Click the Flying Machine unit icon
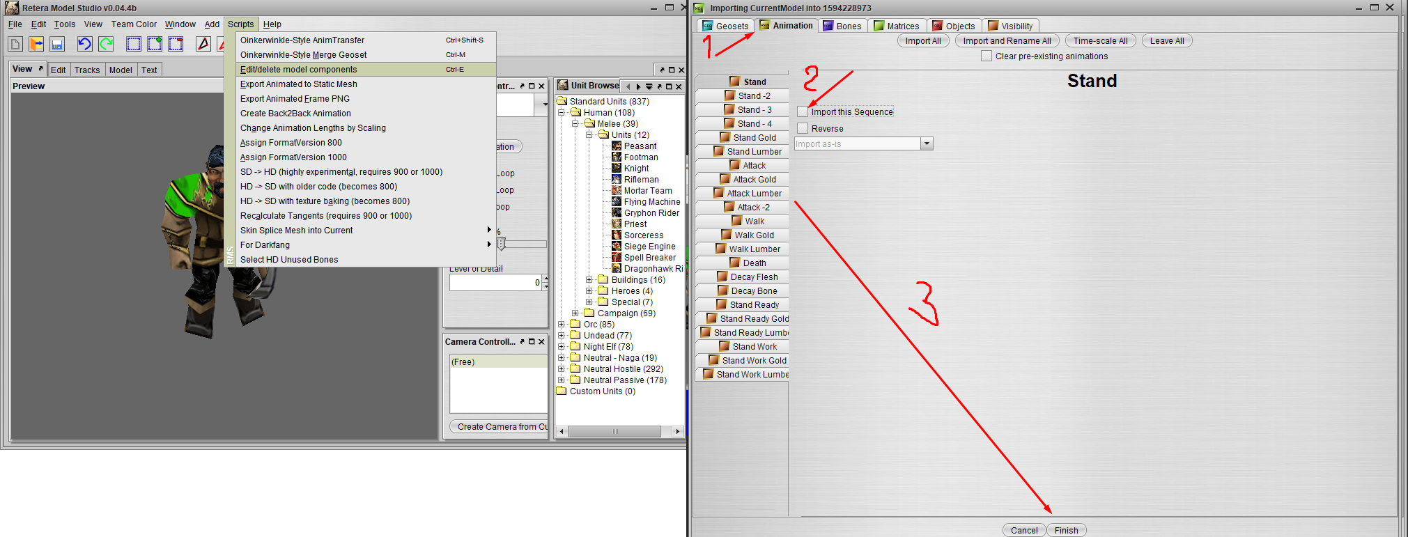 (617, 202)
